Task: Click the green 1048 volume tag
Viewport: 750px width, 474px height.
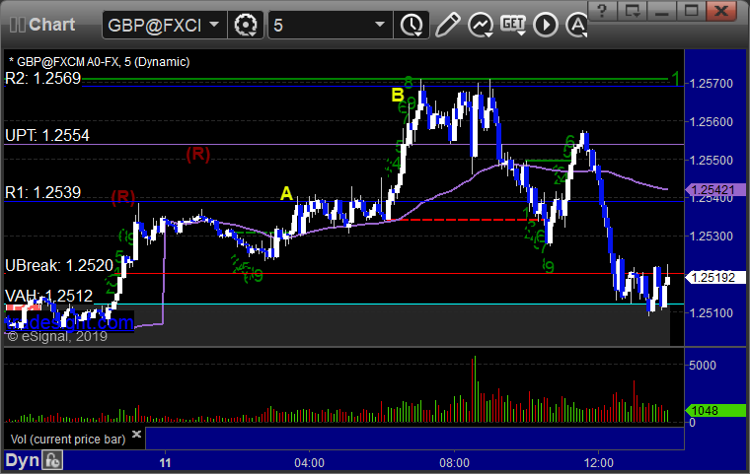Action: [715, 411]
